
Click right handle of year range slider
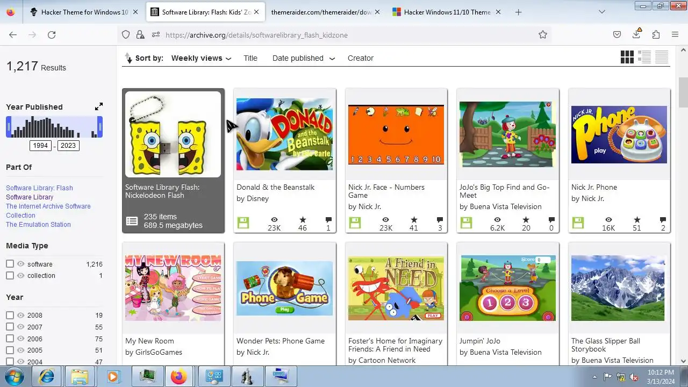tap(100, 127)
